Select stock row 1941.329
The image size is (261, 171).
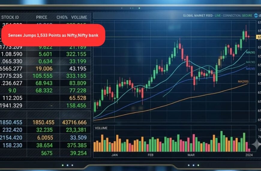[11, 105]
